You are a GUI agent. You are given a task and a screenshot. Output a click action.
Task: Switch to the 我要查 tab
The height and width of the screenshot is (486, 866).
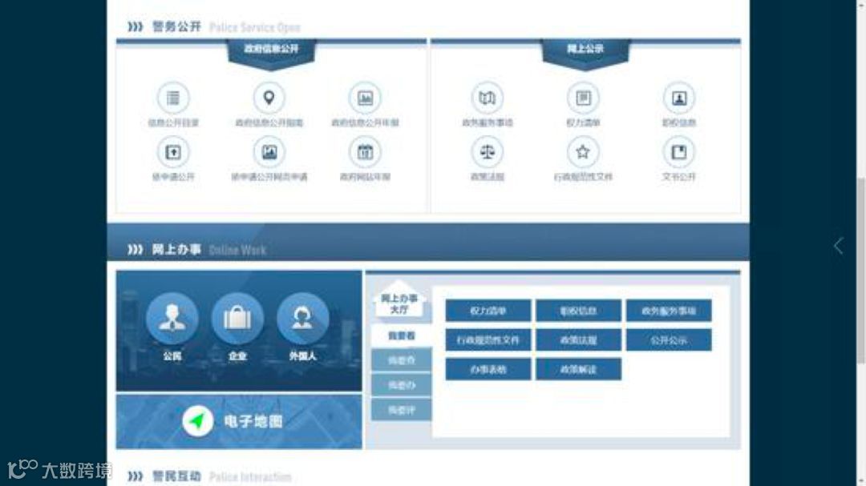coord(402,360)
